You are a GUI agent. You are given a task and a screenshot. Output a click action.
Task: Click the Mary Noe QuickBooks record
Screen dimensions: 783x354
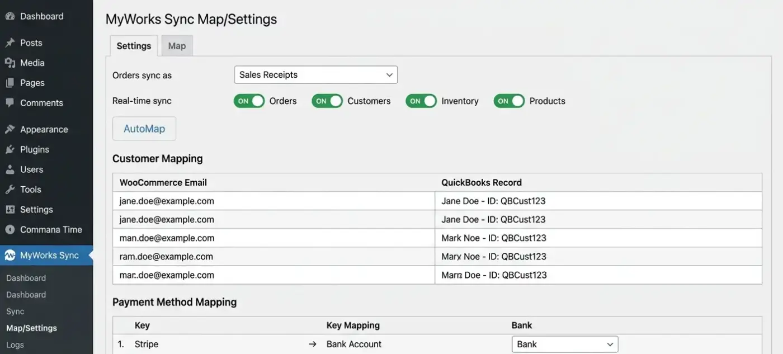click(598, 257)
